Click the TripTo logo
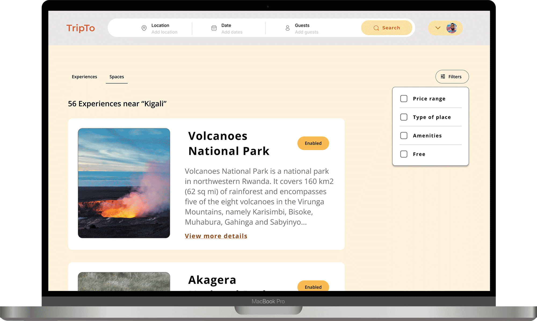The image size is (537, 321). pyautogui.click(x=81, y=28)
